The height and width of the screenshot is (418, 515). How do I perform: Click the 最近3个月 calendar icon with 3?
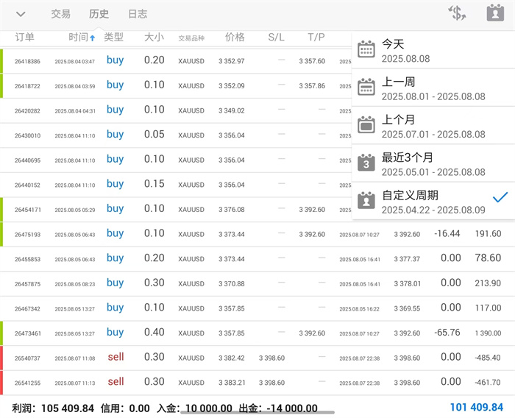[x=366, y=163]
